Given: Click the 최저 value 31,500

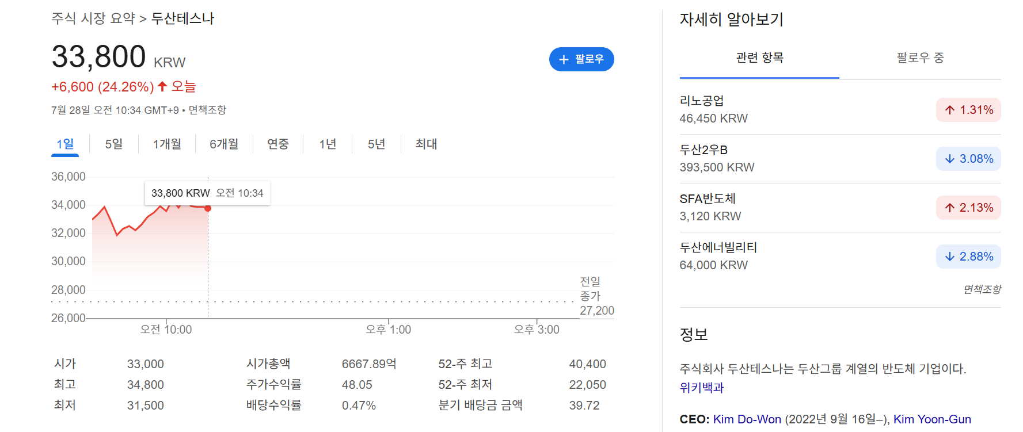Looking at the screenshot, I should pos(146,406).
